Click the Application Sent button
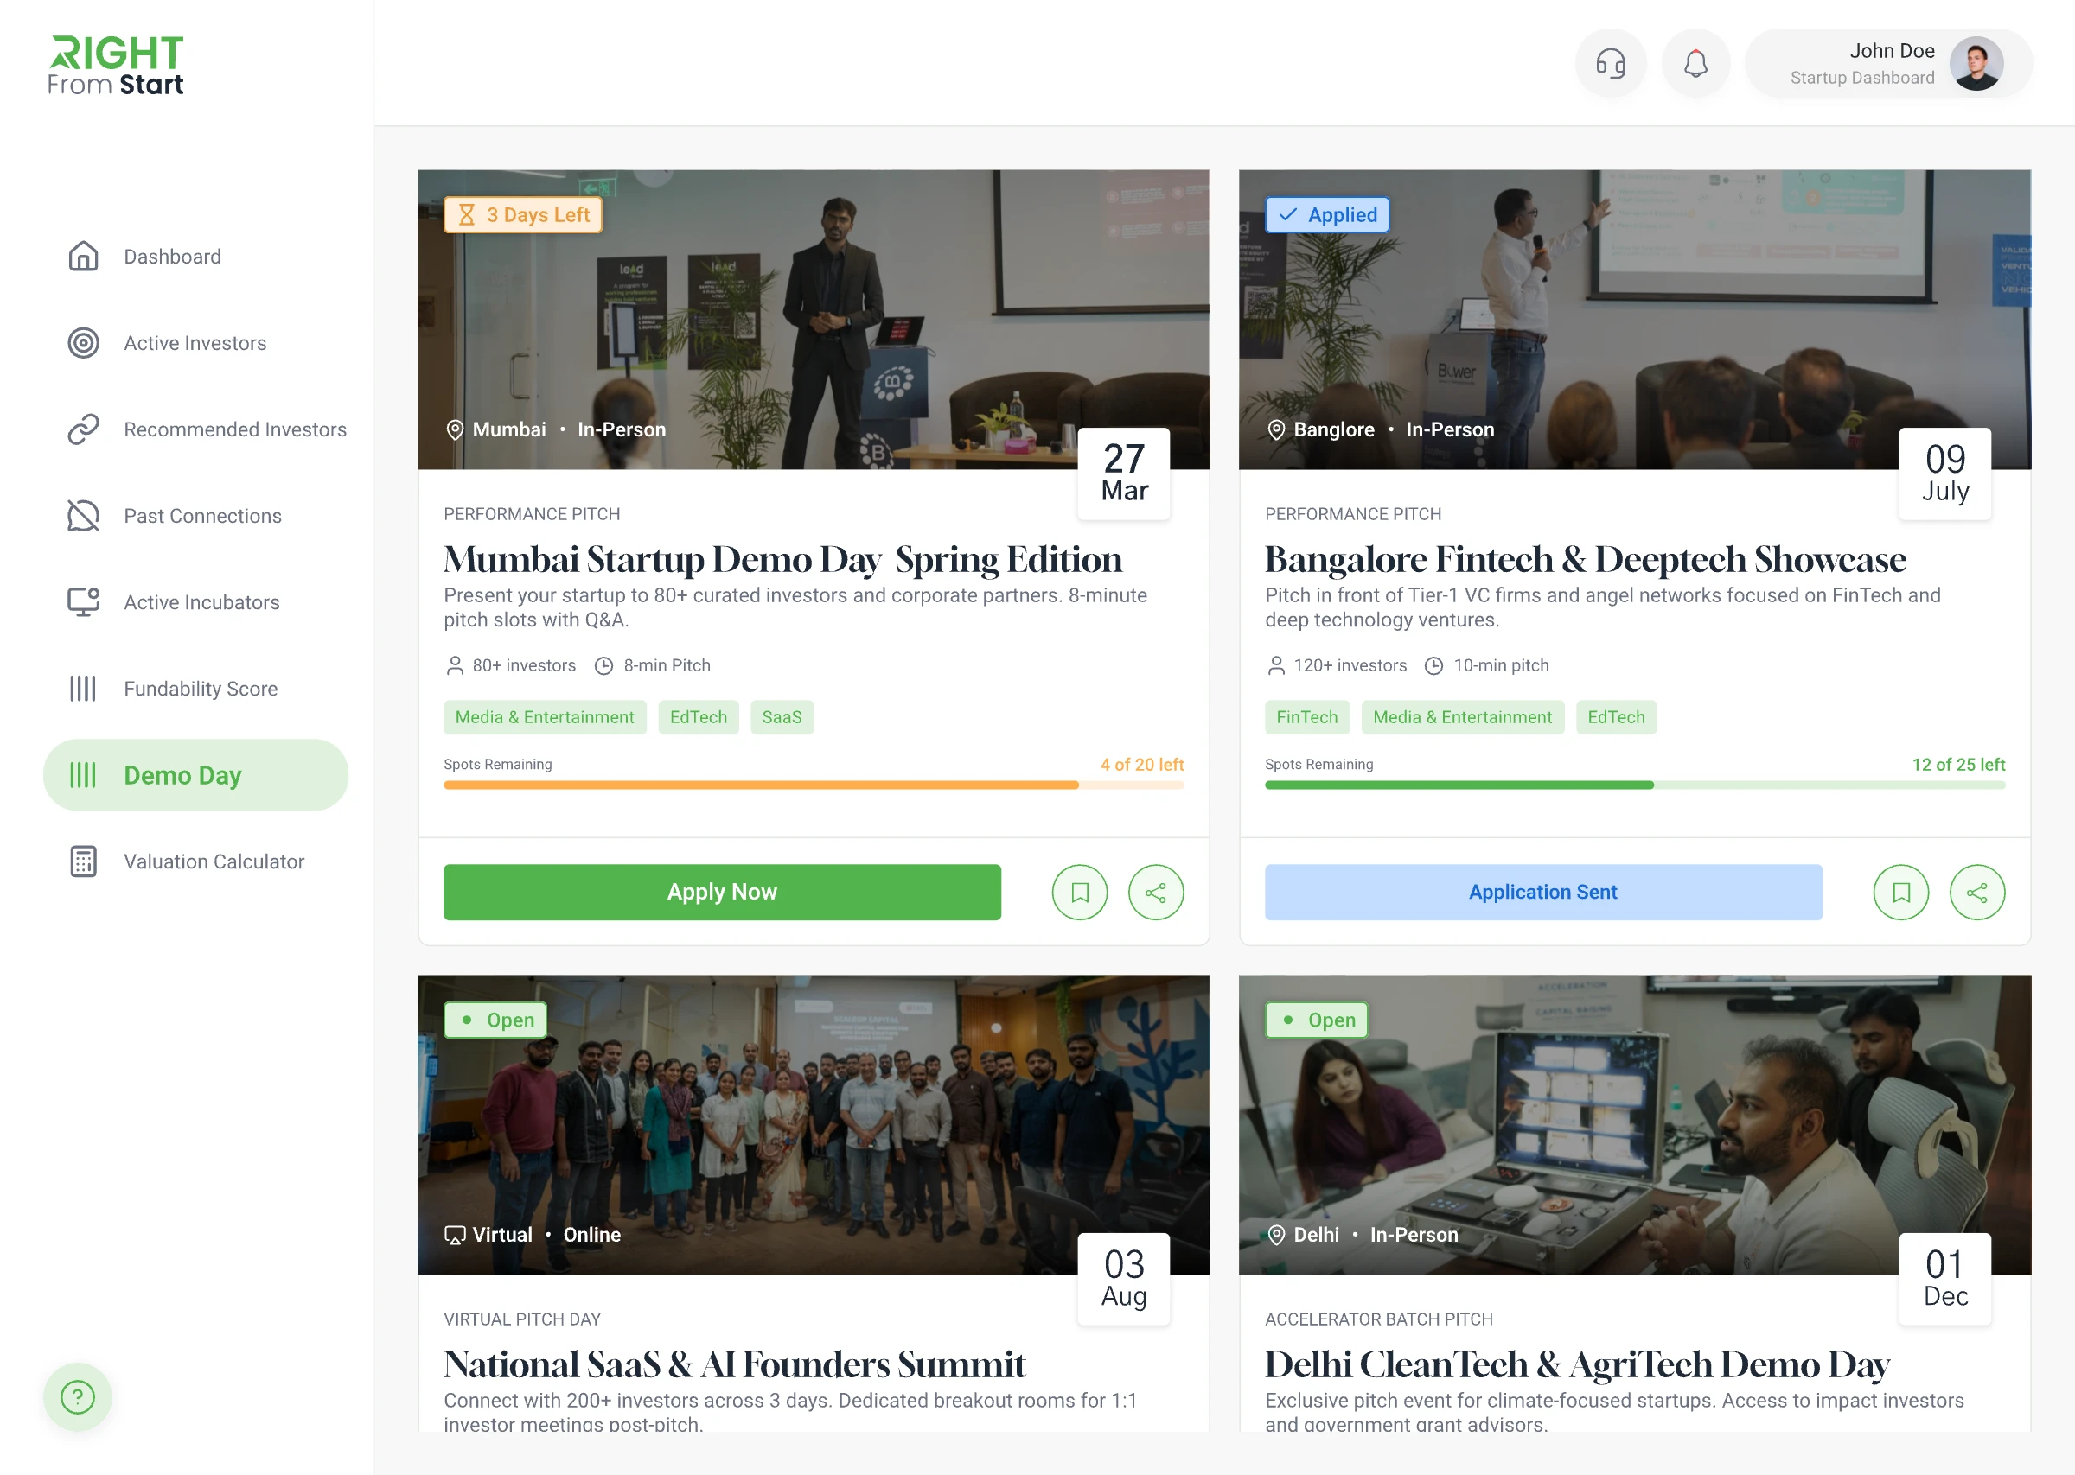This screenshot has width=2075, height=1475. point(1542,892)
